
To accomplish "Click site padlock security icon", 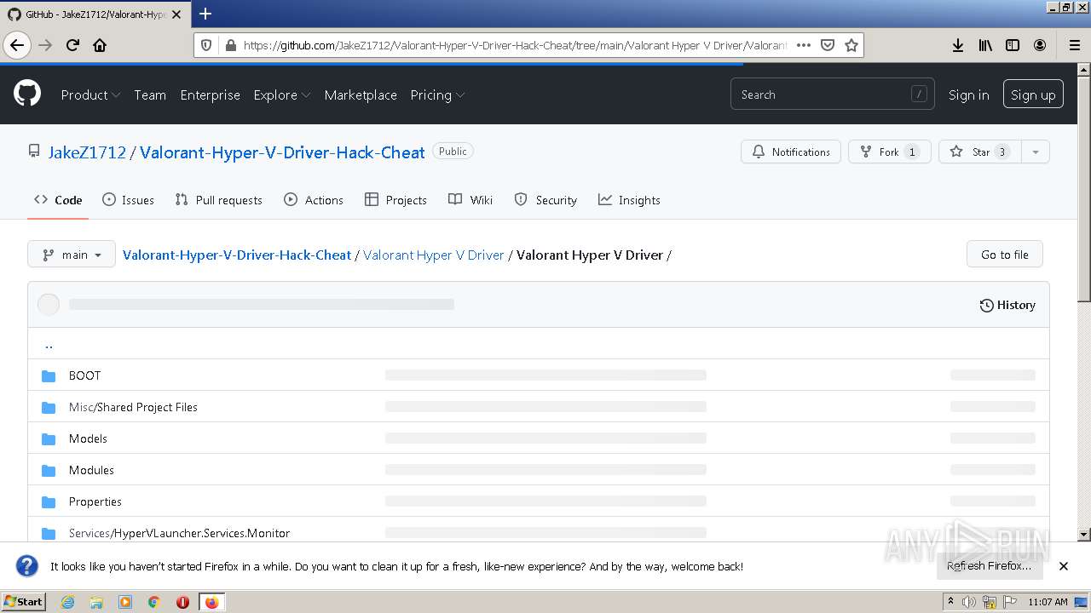I will click(x=230, y=45).
